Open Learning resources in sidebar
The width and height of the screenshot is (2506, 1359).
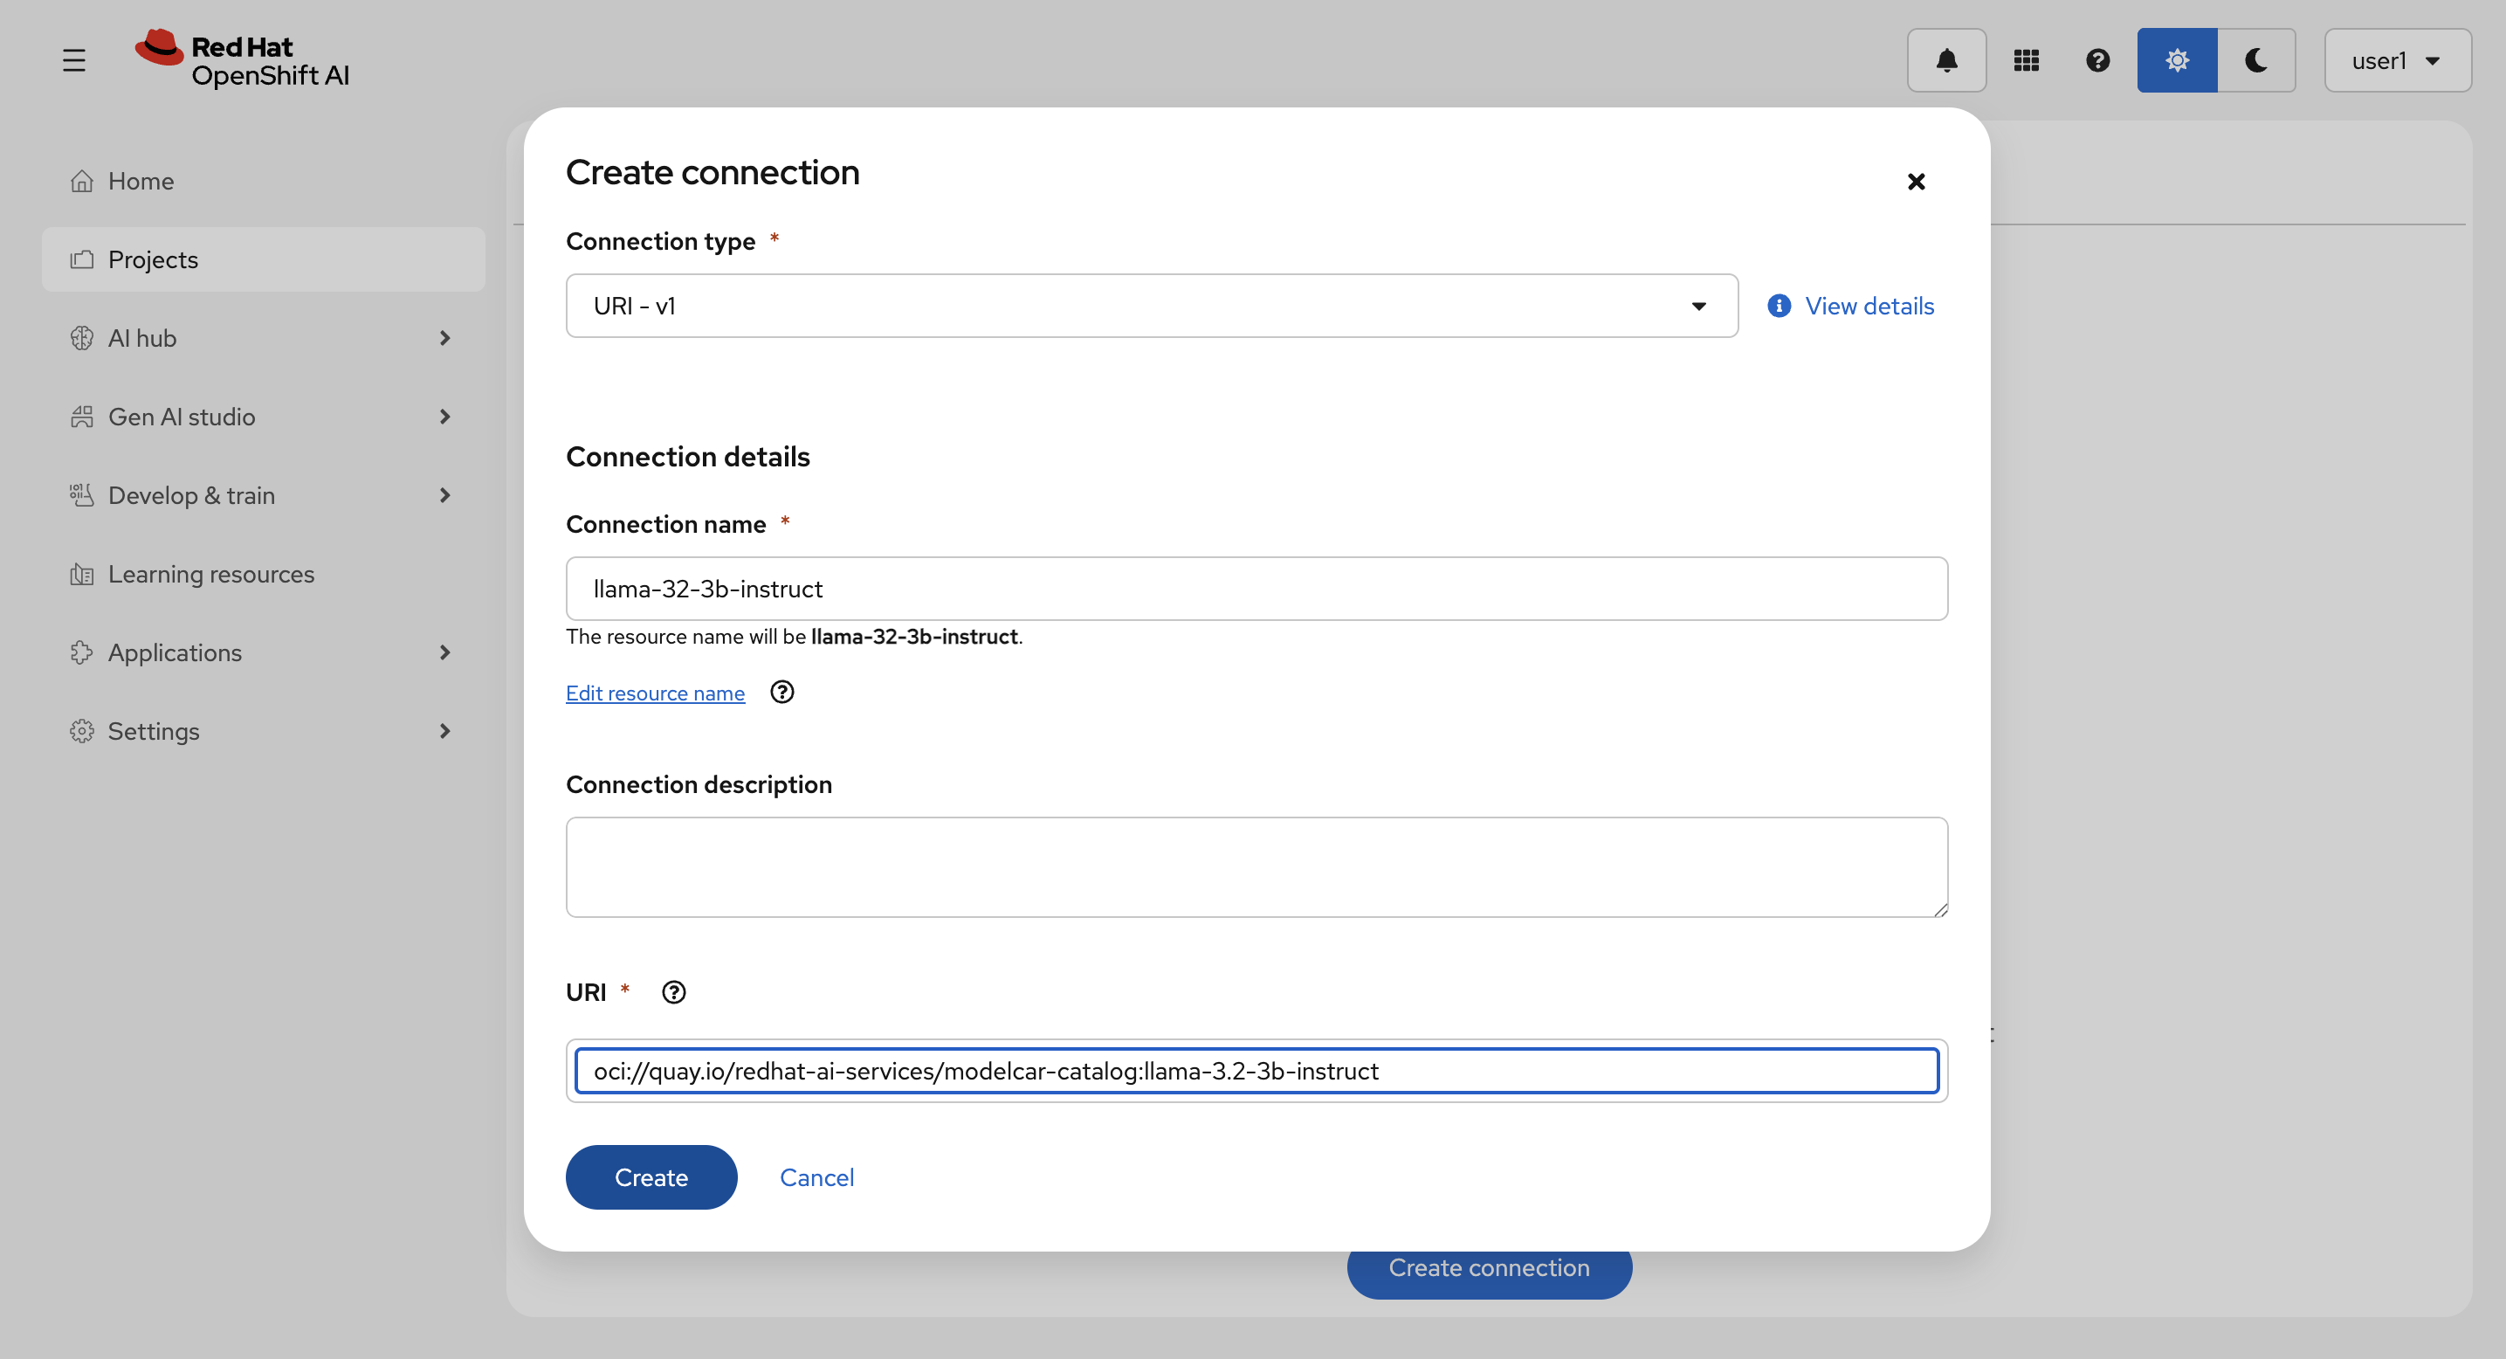[x=211, y=574]
